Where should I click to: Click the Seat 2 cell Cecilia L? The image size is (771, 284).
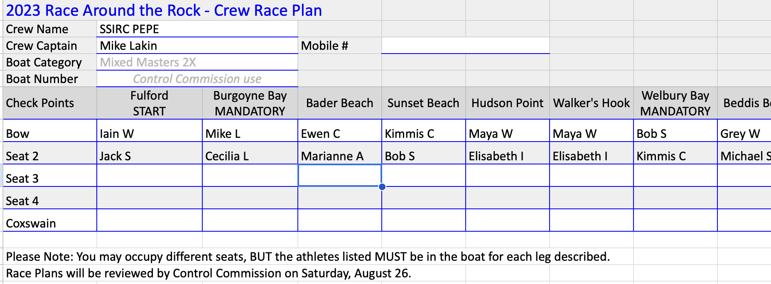(250, 153)
